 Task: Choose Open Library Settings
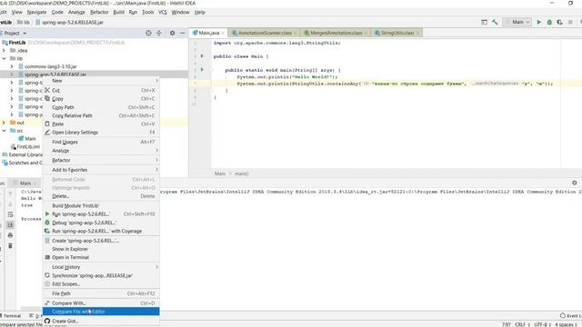click(101, 133)
